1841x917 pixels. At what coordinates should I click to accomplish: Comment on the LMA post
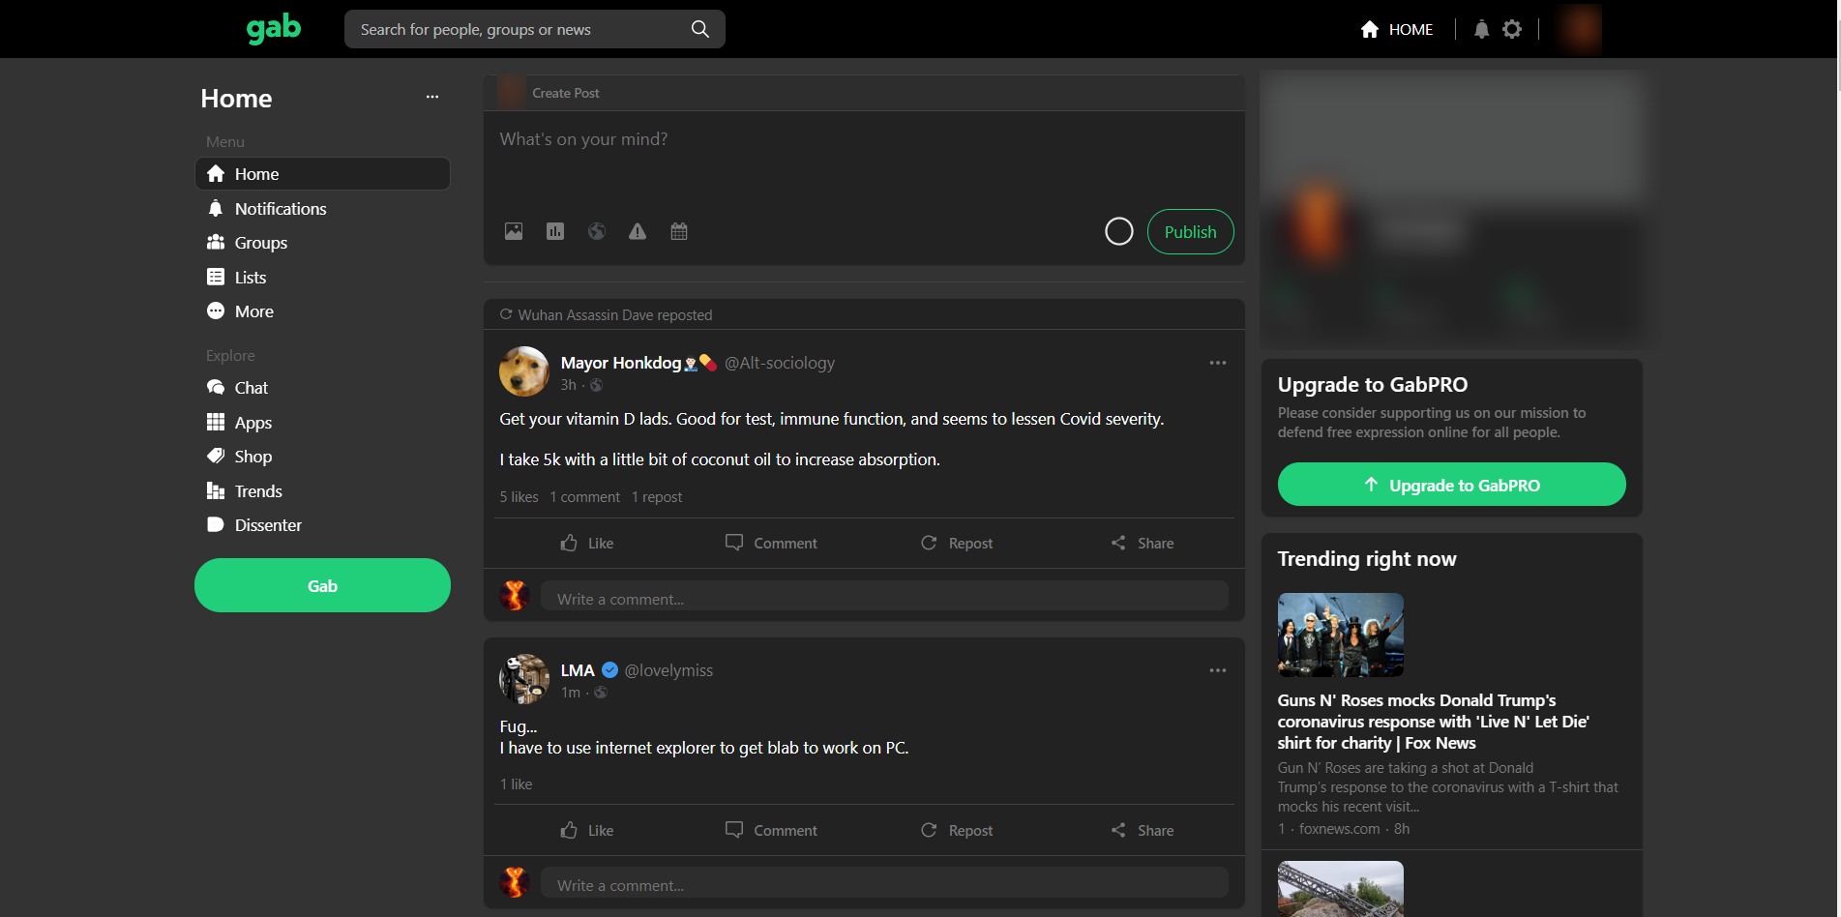pos(772,831)
